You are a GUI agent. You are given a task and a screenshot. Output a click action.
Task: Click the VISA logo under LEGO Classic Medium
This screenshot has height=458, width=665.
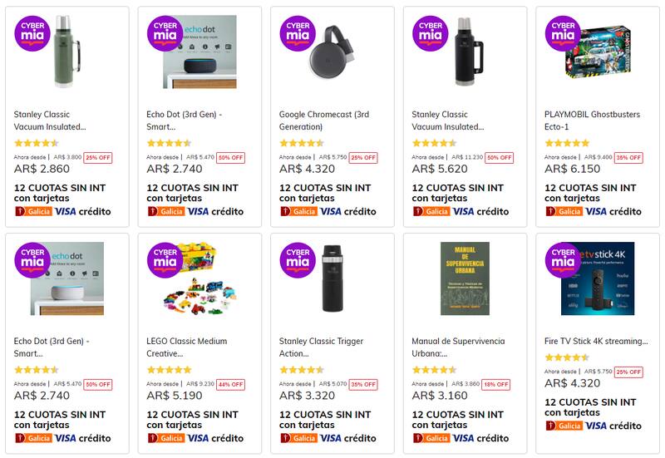(199, 438)
